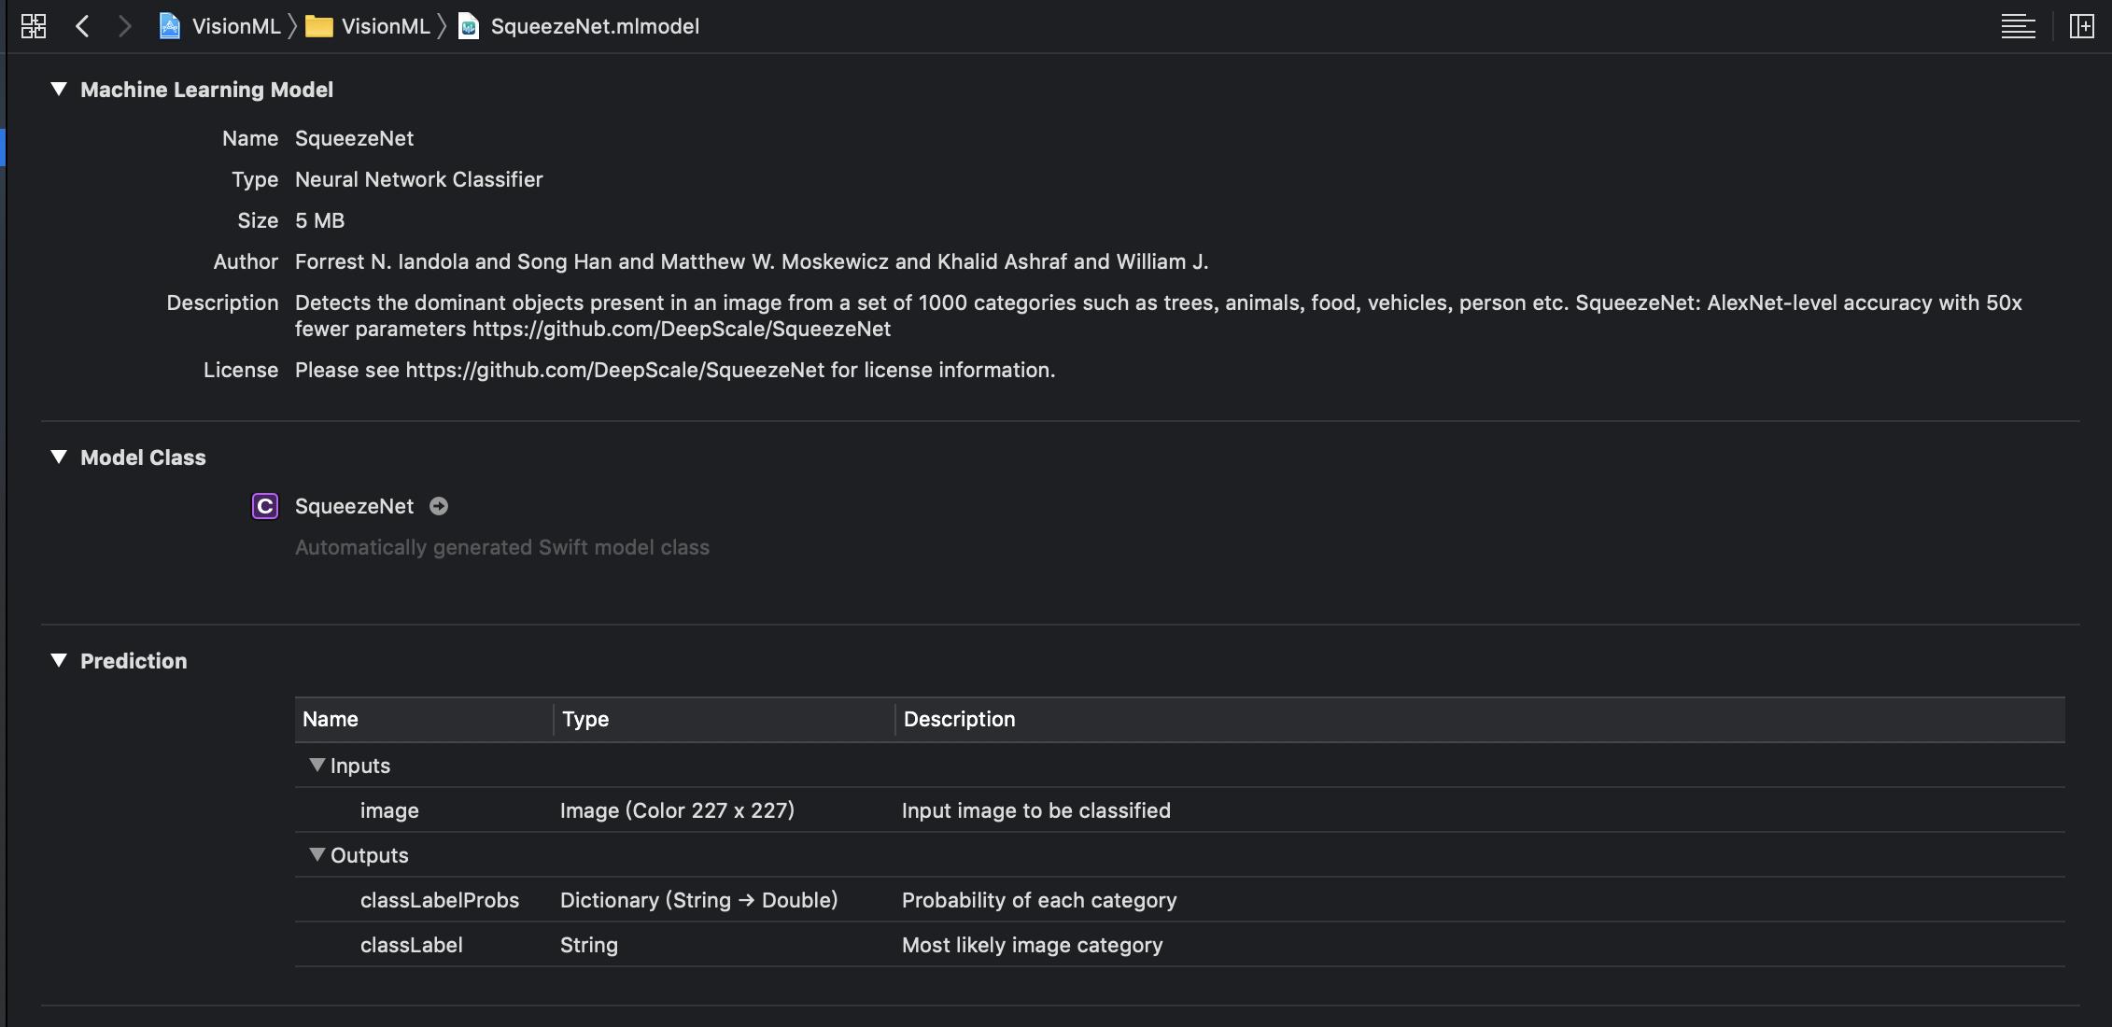Click the model name value SqueezeNet
Screen dimensions: 2112x1027
(x=354, y=138)
